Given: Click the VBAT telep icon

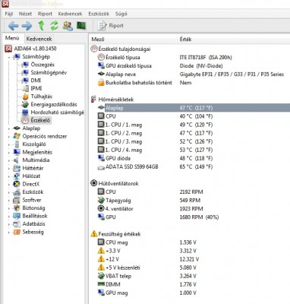Looking at the screenshot, I should tap(101, 276).
